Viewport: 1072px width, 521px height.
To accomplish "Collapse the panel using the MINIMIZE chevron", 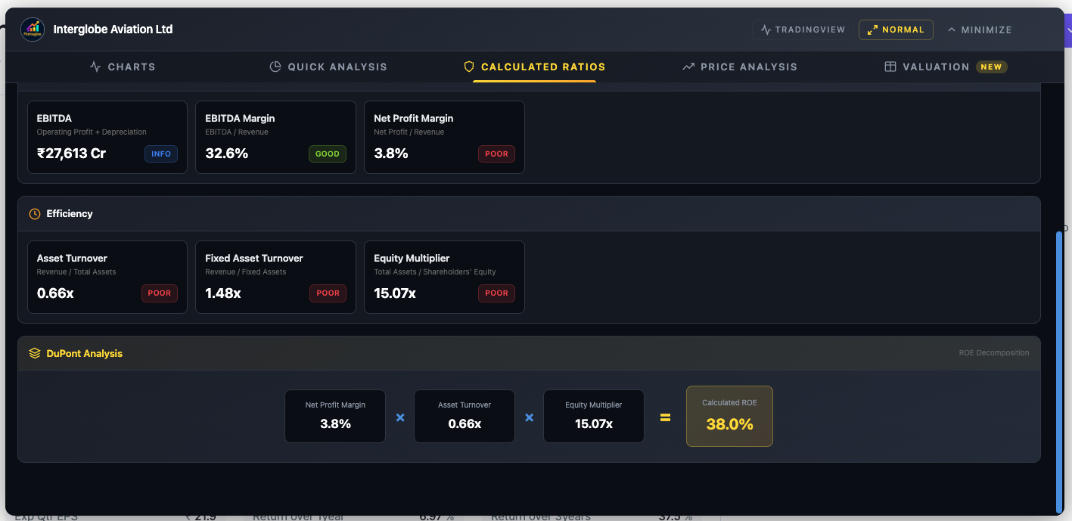I will [980, 29].
